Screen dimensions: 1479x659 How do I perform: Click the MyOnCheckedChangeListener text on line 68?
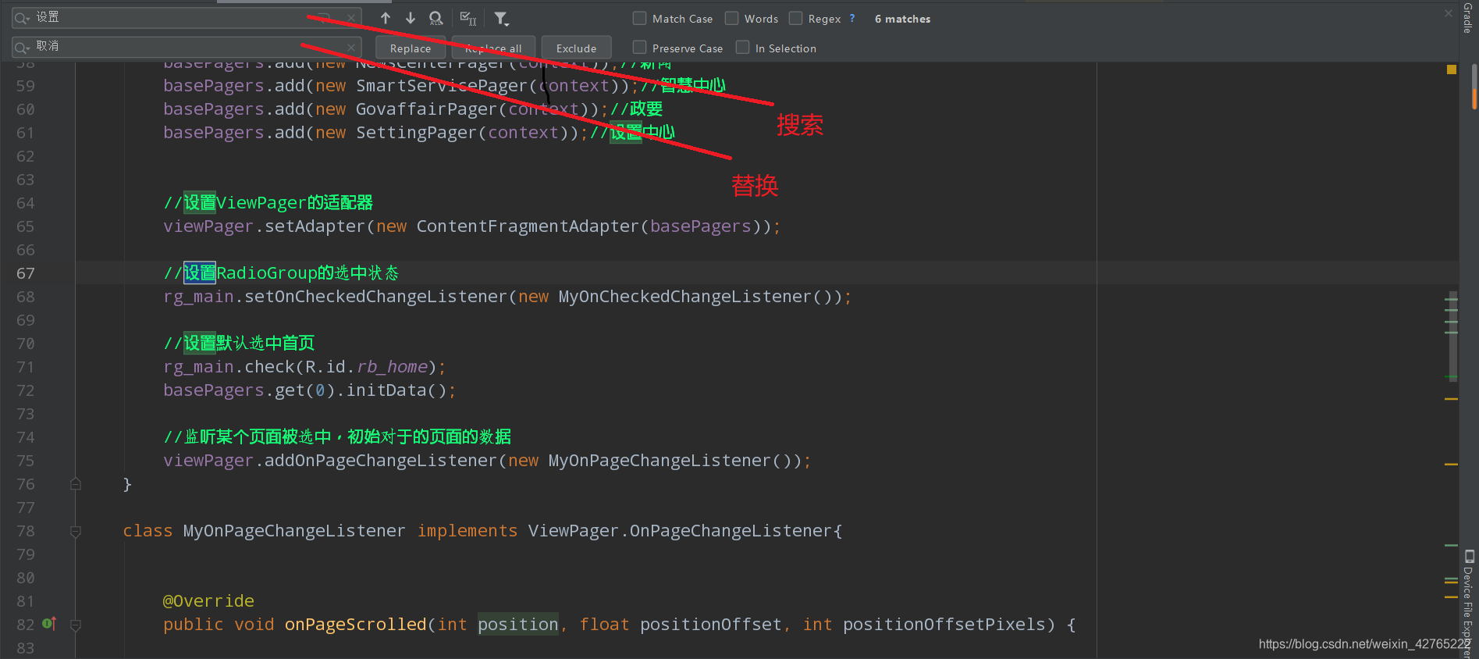pyautogui.click(x=684, y=297)
